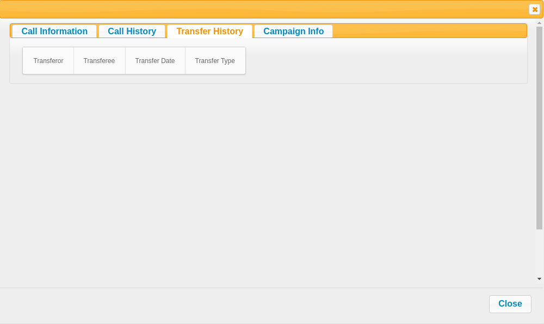Click the Transfer Date column header
Viewport: 544px width, 324px height.
155,61
